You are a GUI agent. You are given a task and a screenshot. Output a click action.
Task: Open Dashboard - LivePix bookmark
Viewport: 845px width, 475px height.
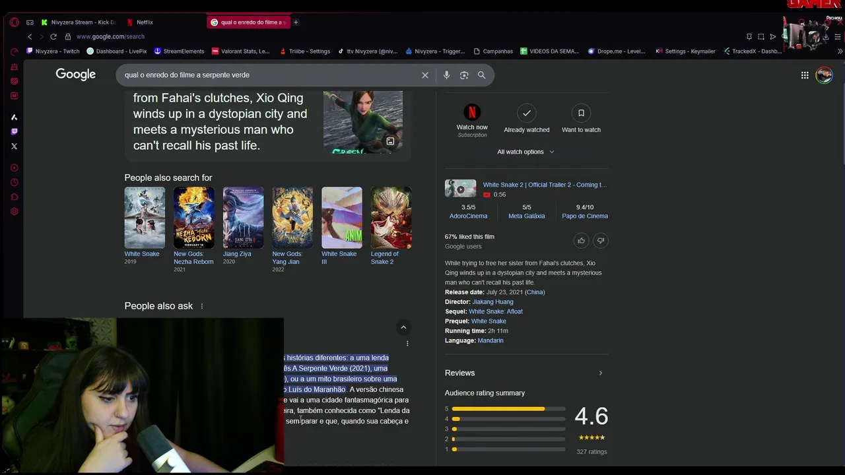pos(117,51)
